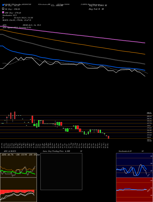The width and height of the screenshot is (153, 202).
Task: Select the '50 Day - 190.53' legend text
Action: click(12, 9)
